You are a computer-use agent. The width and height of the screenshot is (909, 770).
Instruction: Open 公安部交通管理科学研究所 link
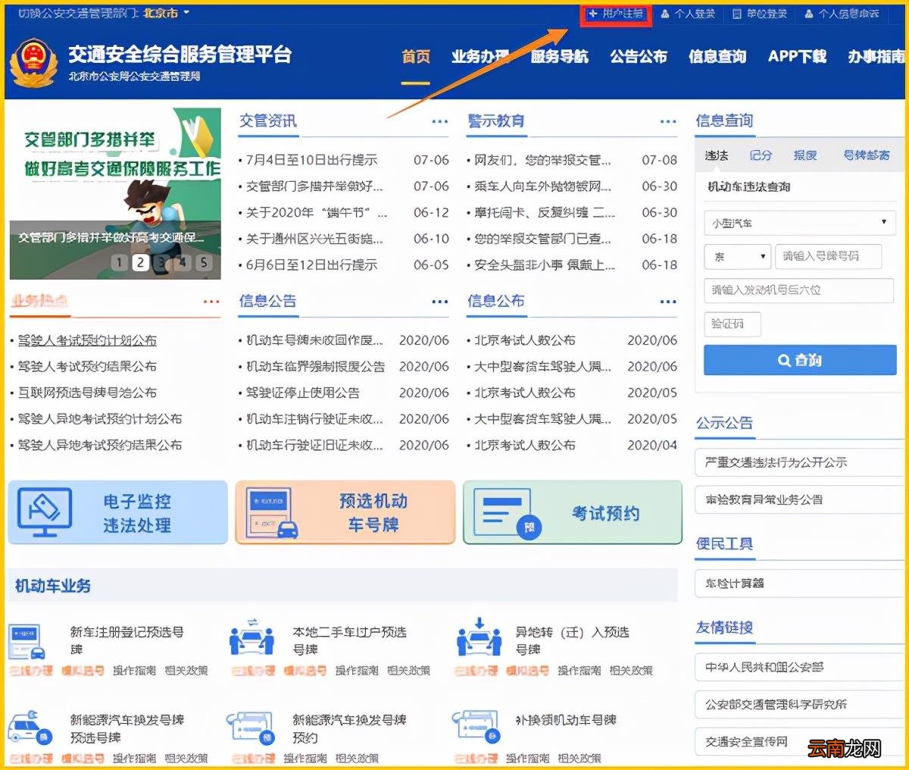(799, 705)
